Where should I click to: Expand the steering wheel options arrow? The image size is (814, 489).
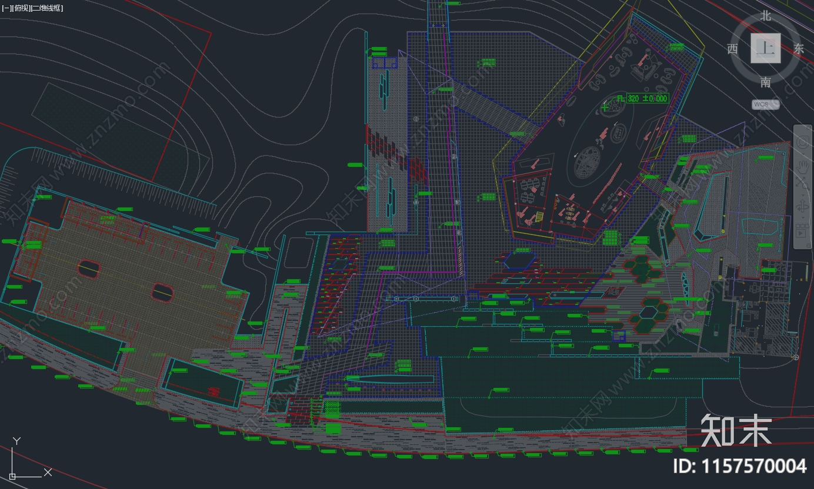(803, 154)
